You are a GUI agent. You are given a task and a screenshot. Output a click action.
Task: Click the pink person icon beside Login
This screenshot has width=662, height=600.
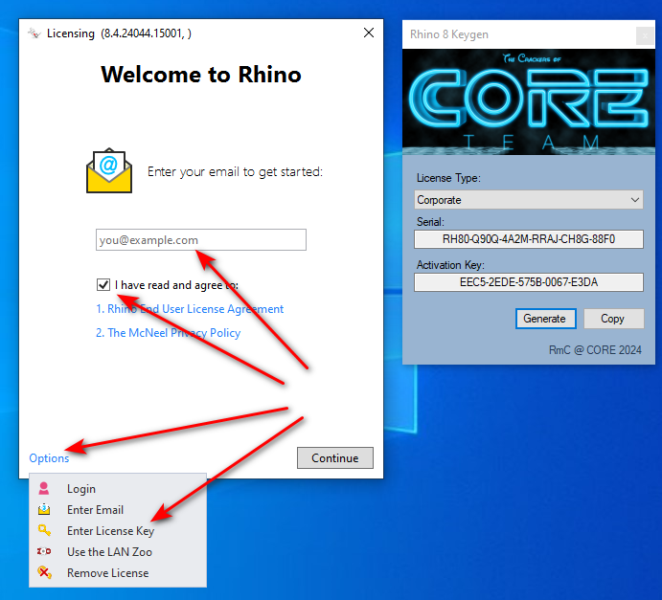(x=44, y=488)
